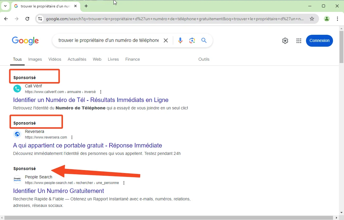
Task: Bookmark this page with the star icon
Action: (x=312, y=19)
